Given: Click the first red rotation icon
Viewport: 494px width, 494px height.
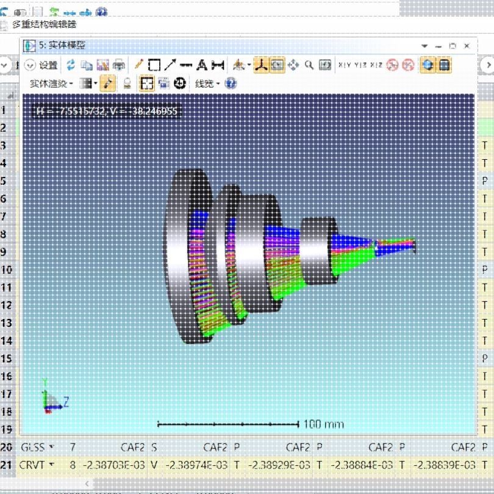Looking at the screenshot, I should 392,65.
